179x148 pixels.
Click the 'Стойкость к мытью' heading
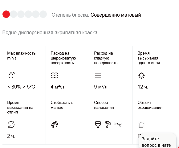click(x=62, y=105)
